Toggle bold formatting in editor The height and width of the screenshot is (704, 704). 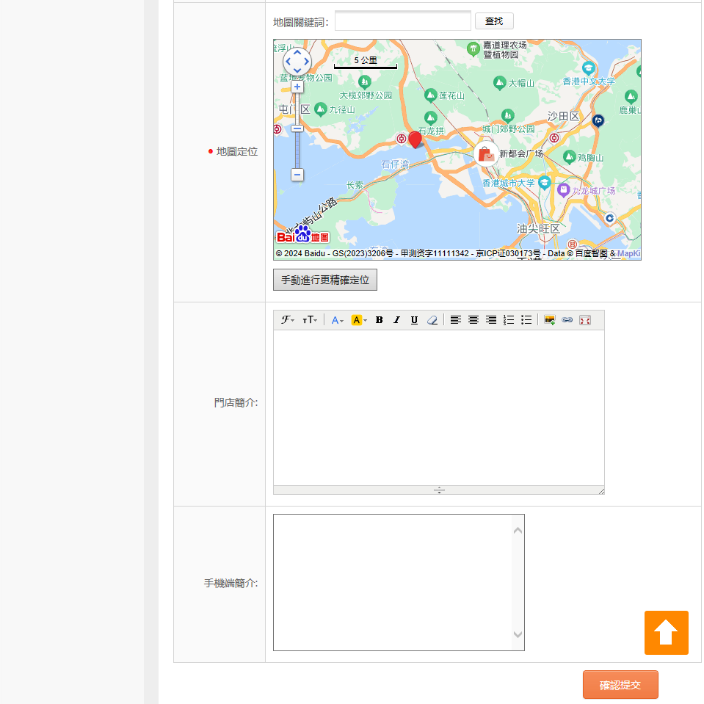[x=379, y=320]
